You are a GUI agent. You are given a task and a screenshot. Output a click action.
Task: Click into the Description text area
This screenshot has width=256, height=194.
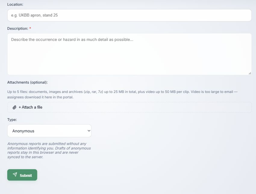[129, 54]
